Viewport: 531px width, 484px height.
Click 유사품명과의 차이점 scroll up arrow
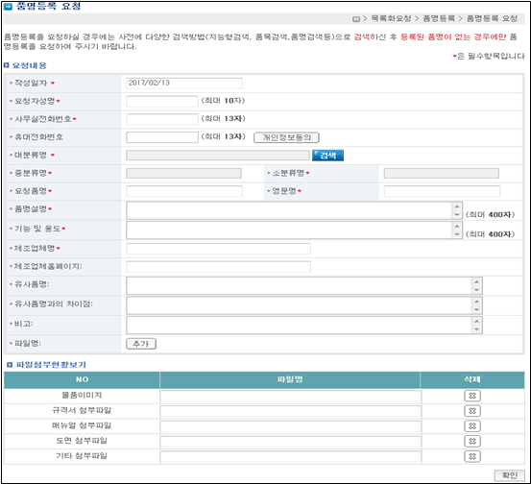[477, 302]
